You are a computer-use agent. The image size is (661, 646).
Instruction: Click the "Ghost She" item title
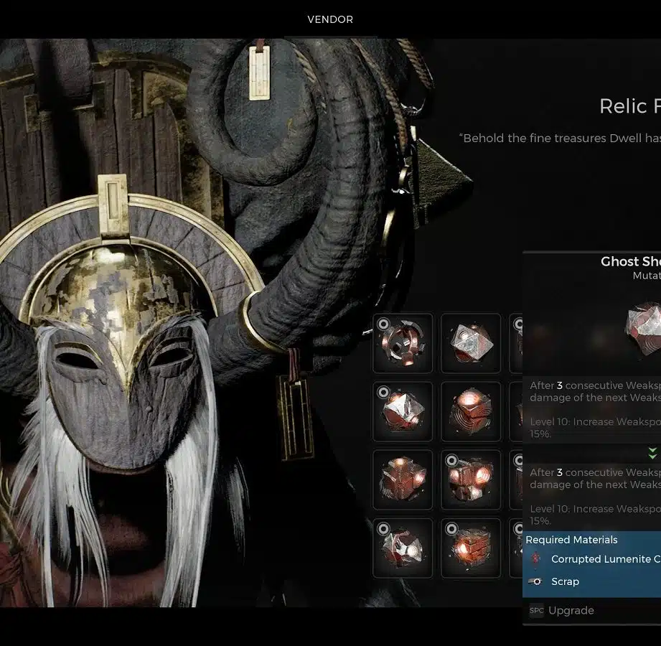pyautogui.click(x=631, y=261)
